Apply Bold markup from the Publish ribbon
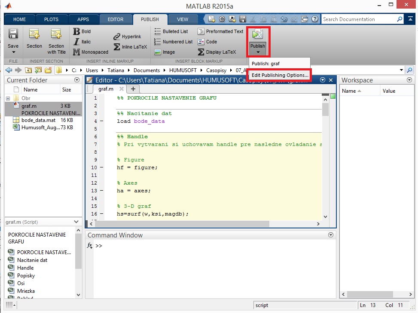 click(x=82, y=31)
